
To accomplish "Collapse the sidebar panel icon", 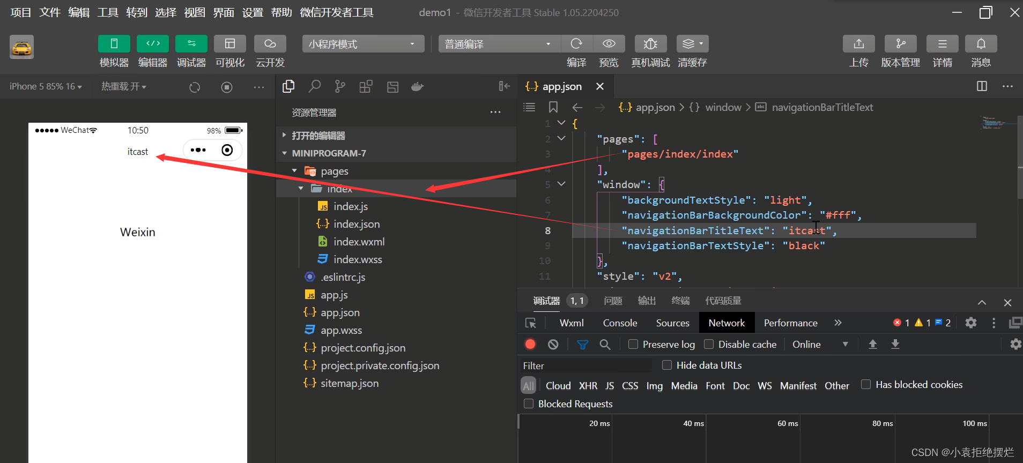I will tap(504, 86).
